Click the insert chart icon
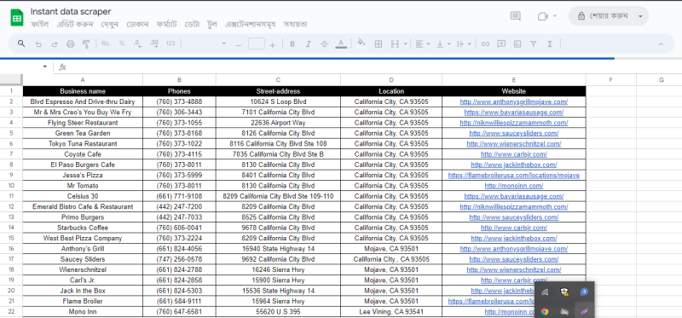Image resolution: width=682 pixels, height=318 pixels. pyautogui.click(x=517, y=44)
